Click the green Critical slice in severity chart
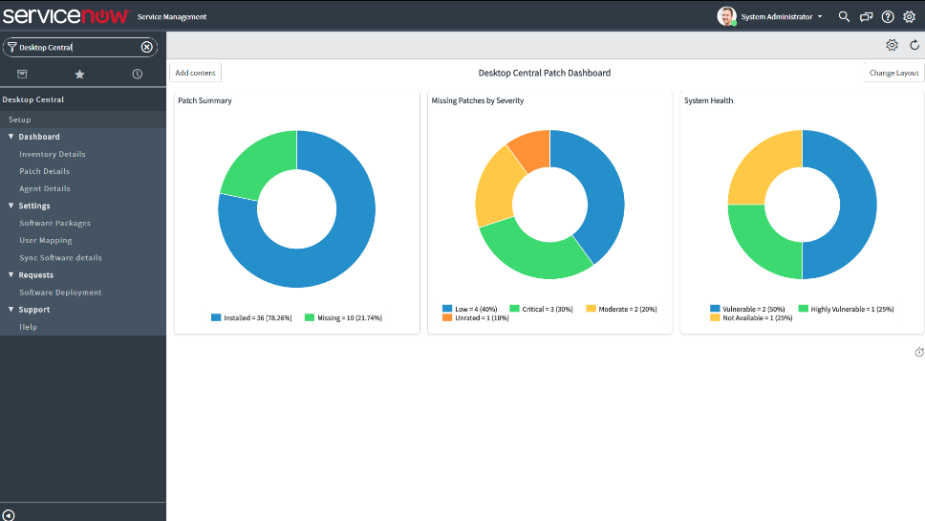The image size is (925, 521). tap(531, 256)
